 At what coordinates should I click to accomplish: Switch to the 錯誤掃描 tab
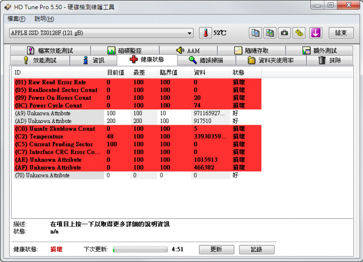(x=206, y=61)
